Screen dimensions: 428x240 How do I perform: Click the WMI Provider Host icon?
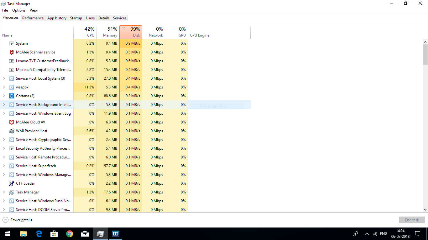click(12, 131)
